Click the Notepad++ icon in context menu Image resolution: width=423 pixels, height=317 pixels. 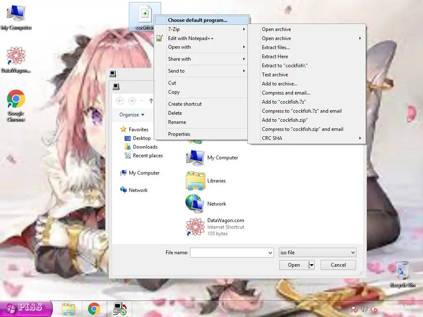(159, 38)
